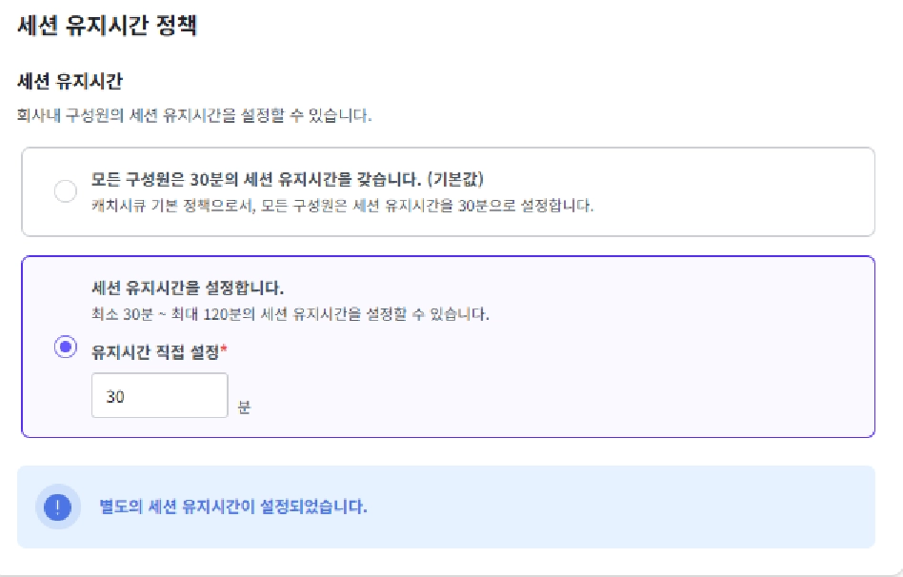Image resolution: width=903 pixels, height=577 pixels.
Task: Select the custom 세션 유지시간 설정 radio button
Action: coord(65,348)
